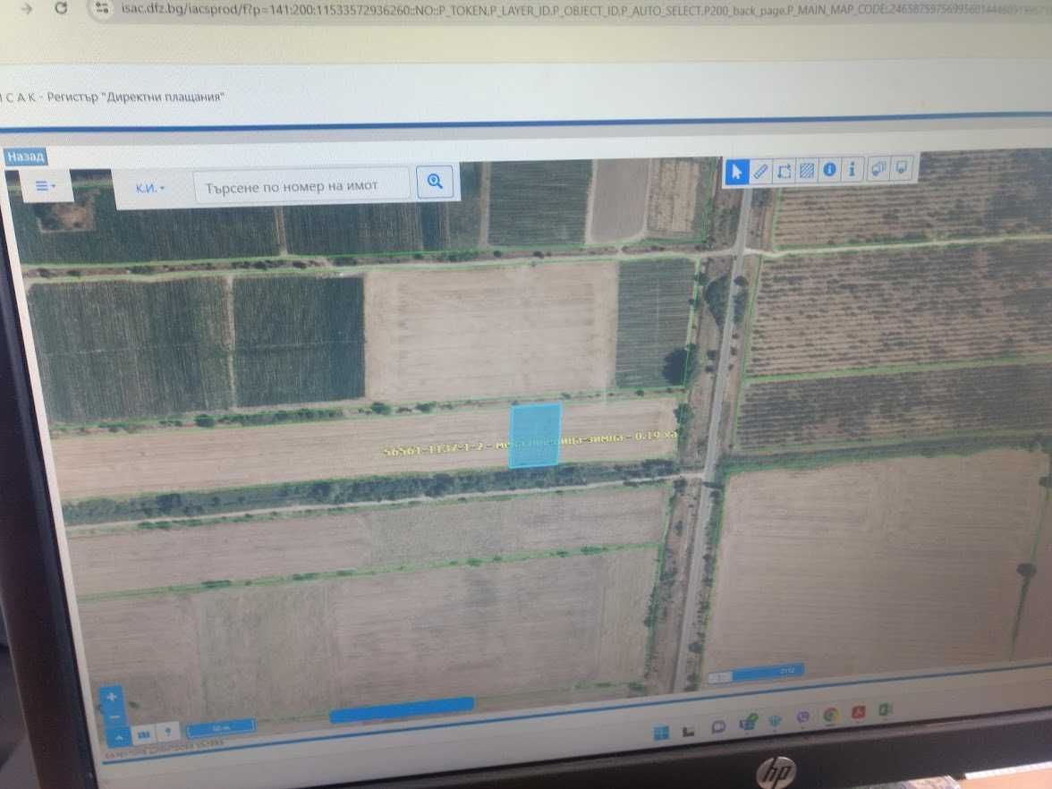
Task: Click the magnifier search button
Action: pyautogui.click(x=435, y=181)
